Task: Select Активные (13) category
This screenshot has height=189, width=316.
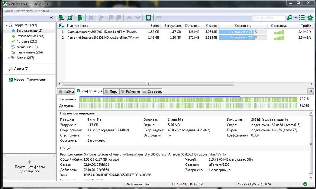Action: point(27,47)
